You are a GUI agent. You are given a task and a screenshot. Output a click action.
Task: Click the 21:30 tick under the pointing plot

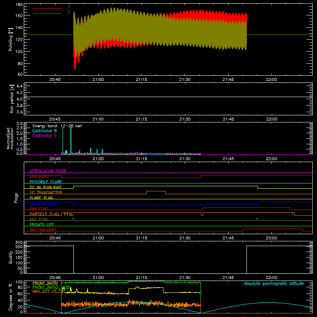pos(185,80)
